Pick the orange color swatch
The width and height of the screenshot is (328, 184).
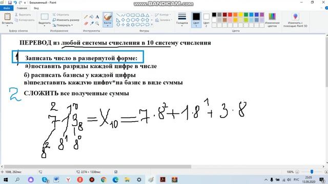pyautogui.click(x=235, y=15)
